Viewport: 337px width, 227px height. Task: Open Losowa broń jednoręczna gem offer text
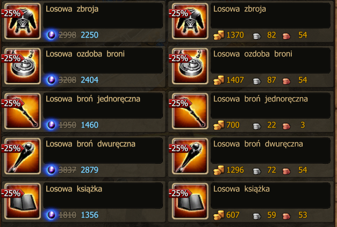pyautogui.click(x=93, y=99)
